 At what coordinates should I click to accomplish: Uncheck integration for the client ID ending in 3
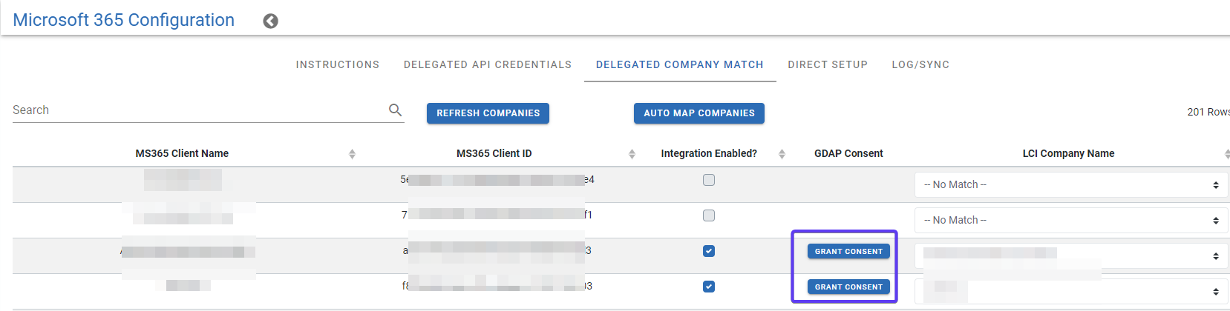(x=709, y=251)
